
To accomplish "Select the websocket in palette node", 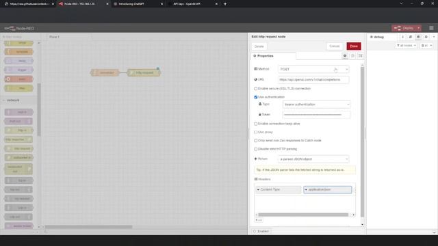I will [18, 158].
